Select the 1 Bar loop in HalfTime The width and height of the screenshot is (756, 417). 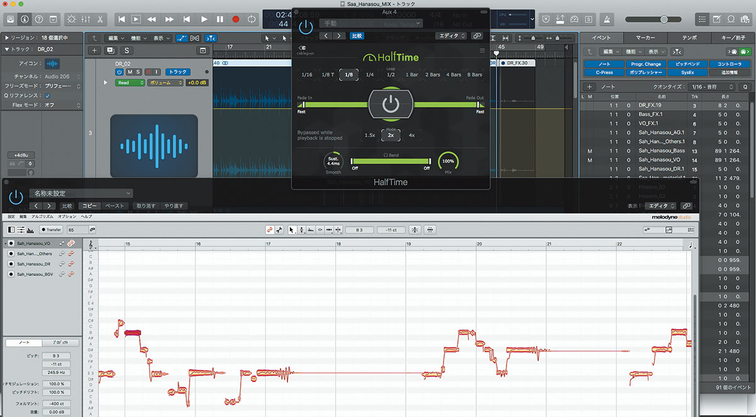coord(411,75)
